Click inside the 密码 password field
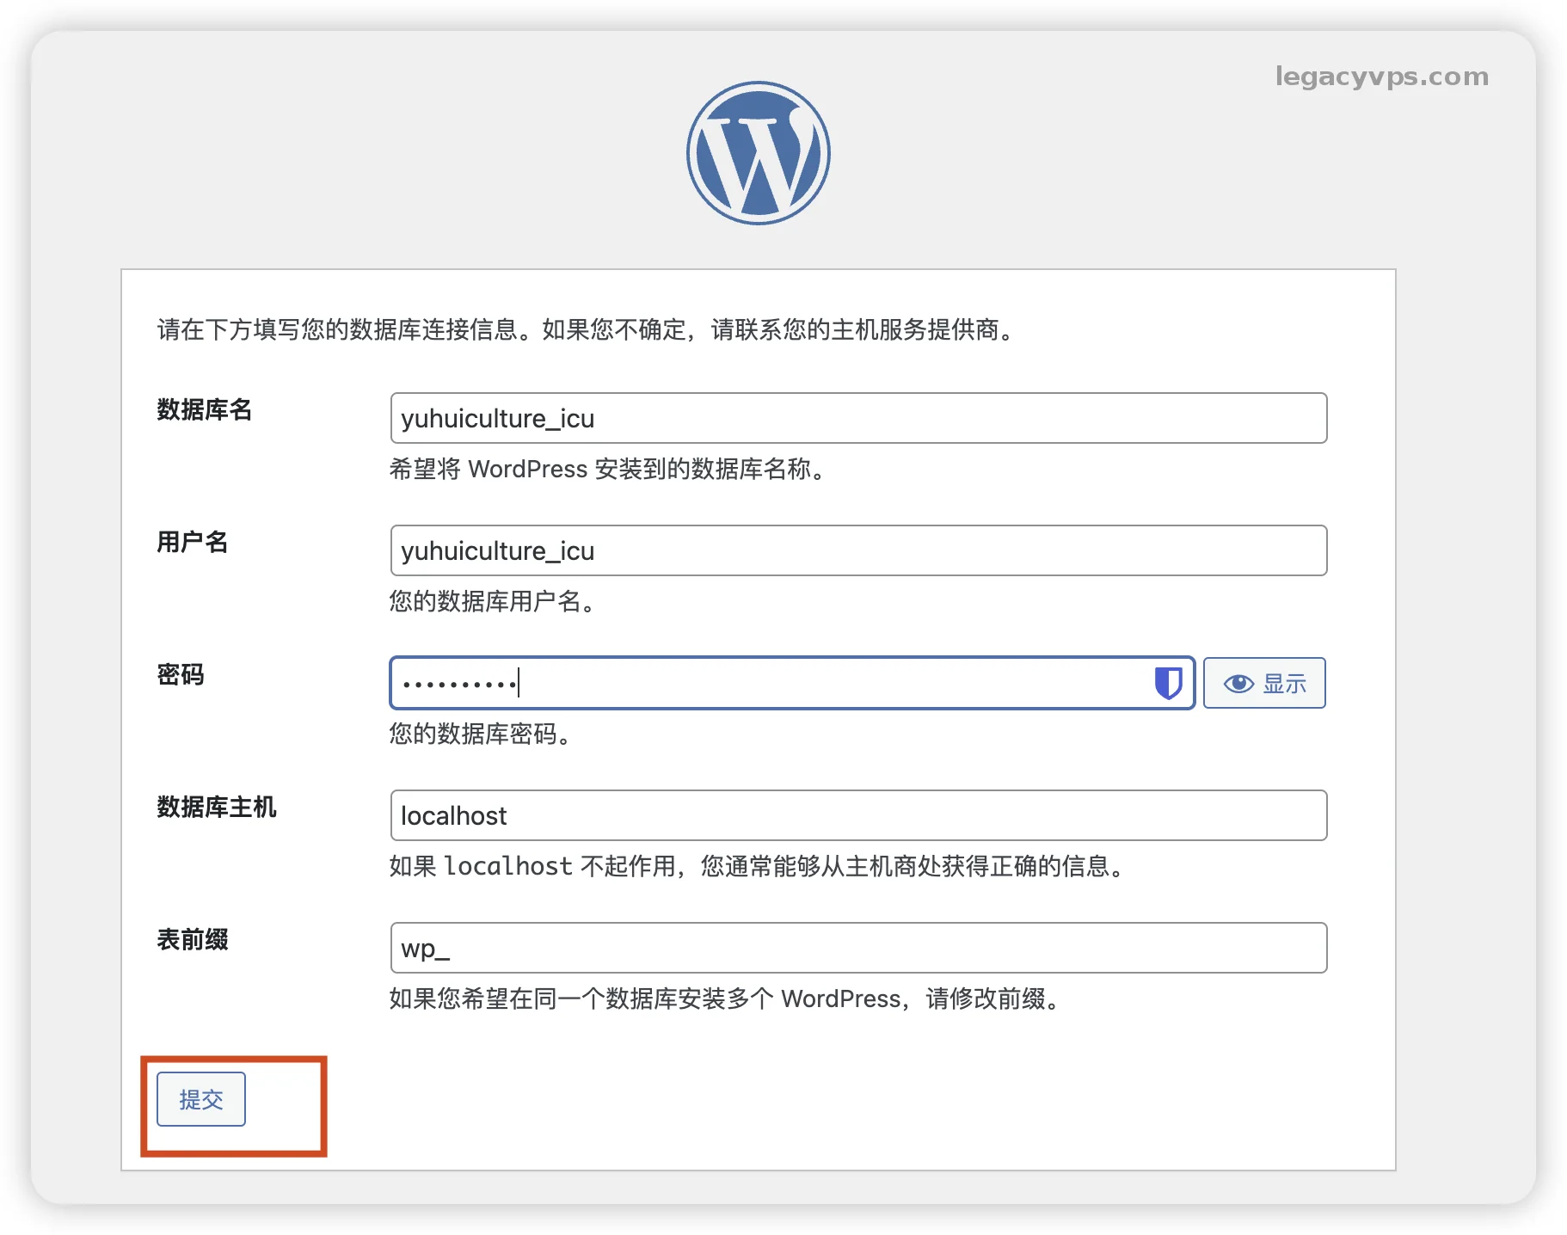The image size is (1567, 1235). (x=774, y=684)
